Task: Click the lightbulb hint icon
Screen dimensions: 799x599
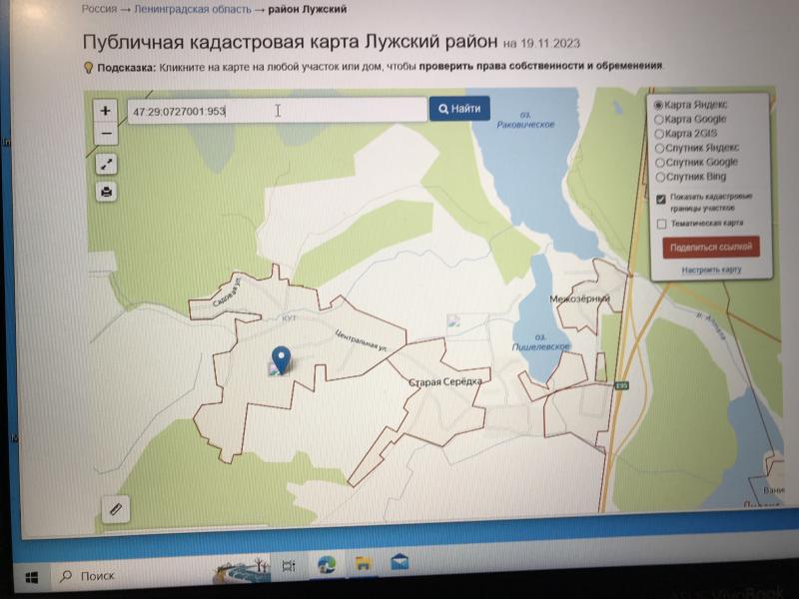Action: 88,68
